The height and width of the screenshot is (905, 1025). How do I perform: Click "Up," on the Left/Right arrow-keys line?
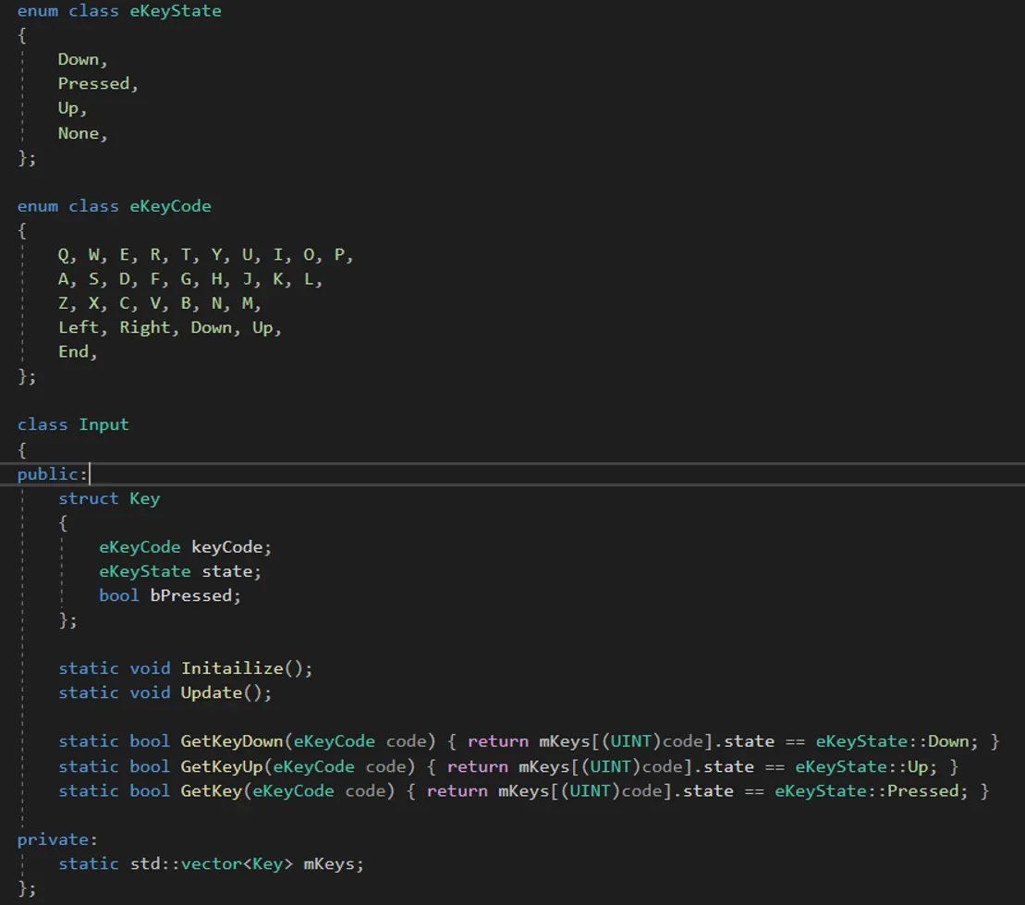[267, 327]
